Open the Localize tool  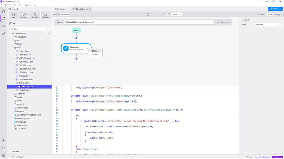[35, 15]
